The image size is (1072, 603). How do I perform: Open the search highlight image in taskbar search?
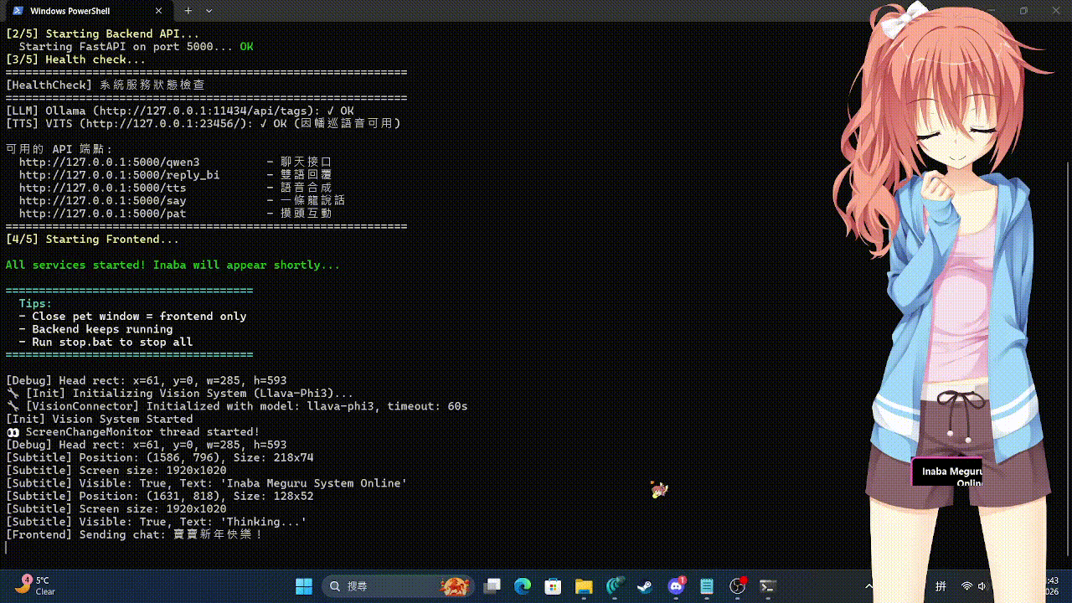click(455, 586)
